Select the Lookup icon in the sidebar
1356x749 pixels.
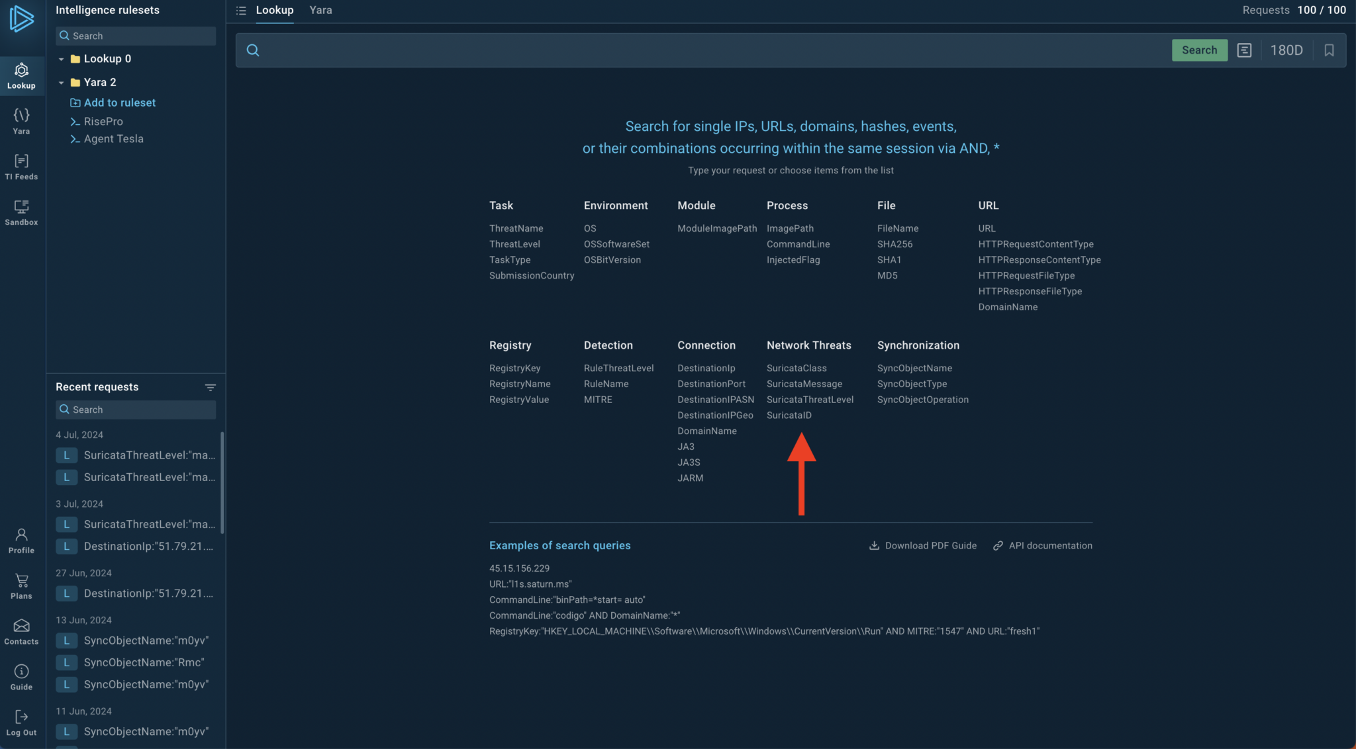coord(21,75)
